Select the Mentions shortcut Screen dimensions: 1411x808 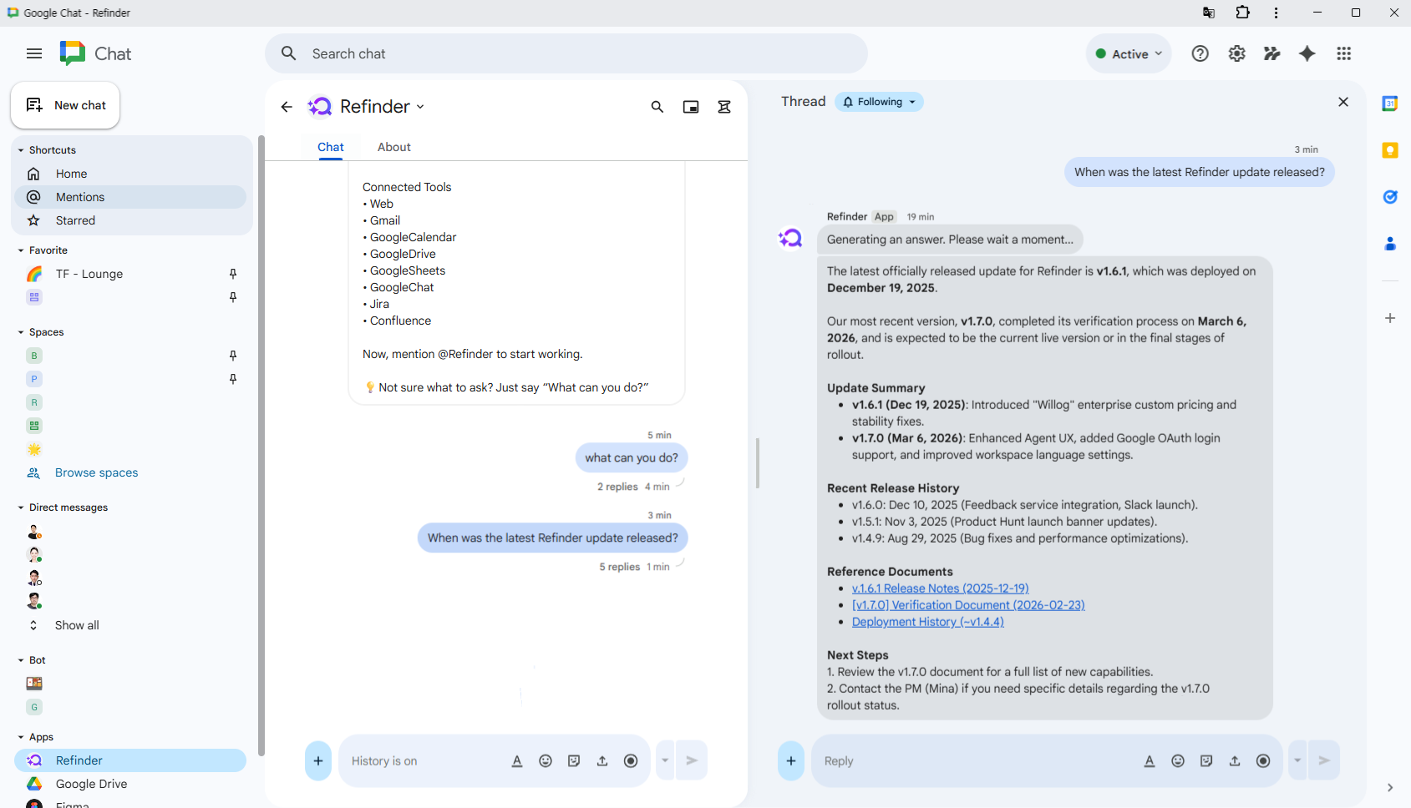pos(81,197)
